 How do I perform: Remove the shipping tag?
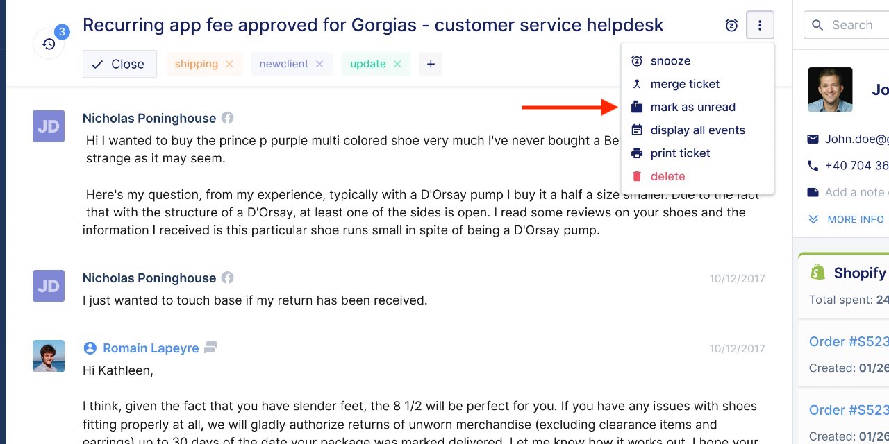229,64
